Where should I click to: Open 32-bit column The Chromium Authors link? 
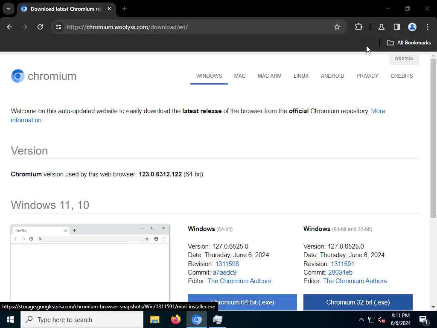coord(355,281)
